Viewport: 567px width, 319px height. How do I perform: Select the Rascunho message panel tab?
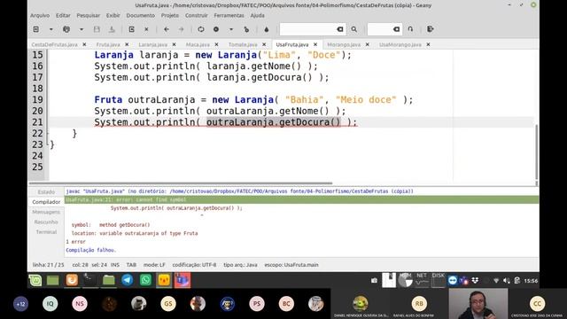[46, 222]
